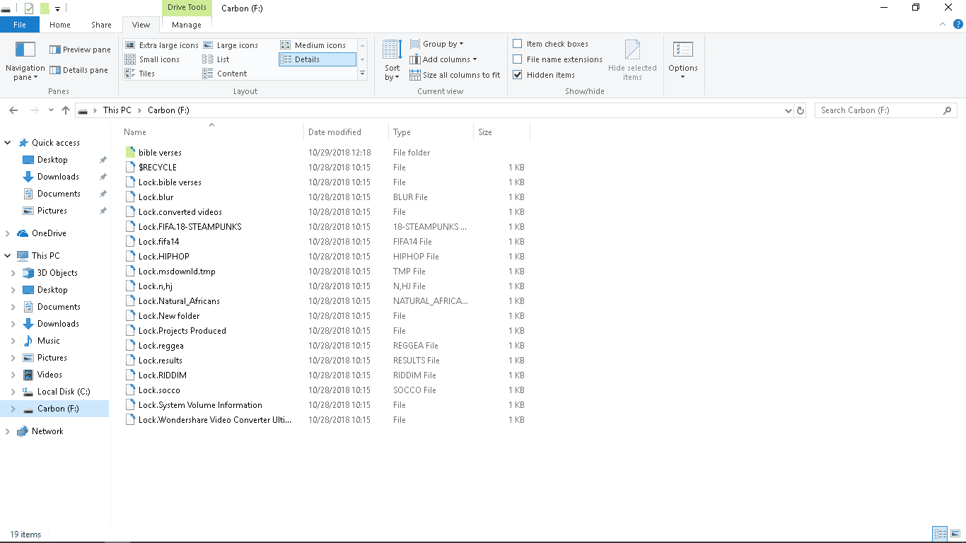This screenshot has height=543, width=966.
Task: Go up one folder level
Action: click(66, 110)
